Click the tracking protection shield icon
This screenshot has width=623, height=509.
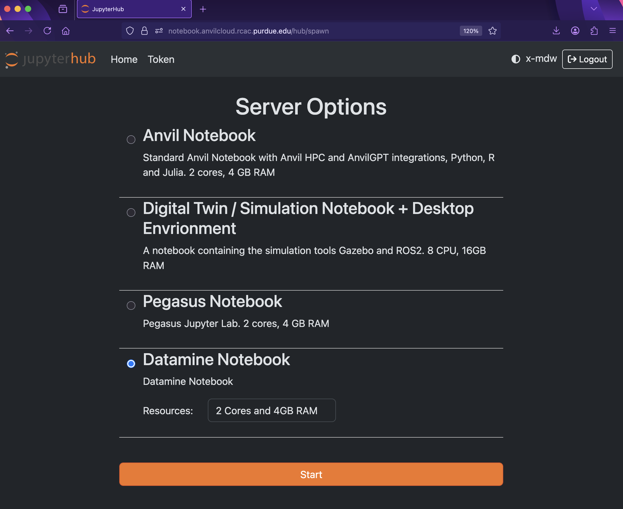click(x=130, y=31)
